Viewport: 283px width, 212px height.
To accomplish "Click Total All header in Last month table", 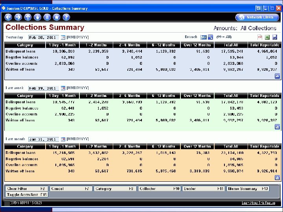I will coord(231,146).
